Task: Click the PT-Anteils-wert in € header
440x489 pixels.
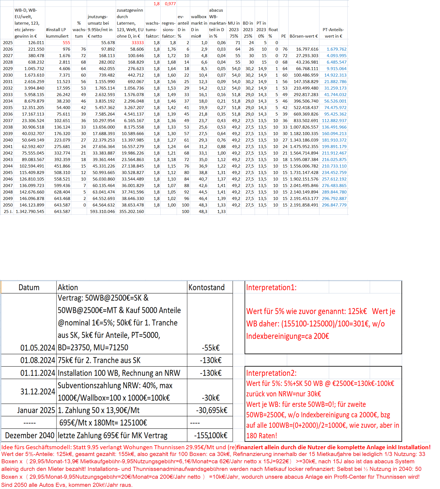Action: point(333,33)
